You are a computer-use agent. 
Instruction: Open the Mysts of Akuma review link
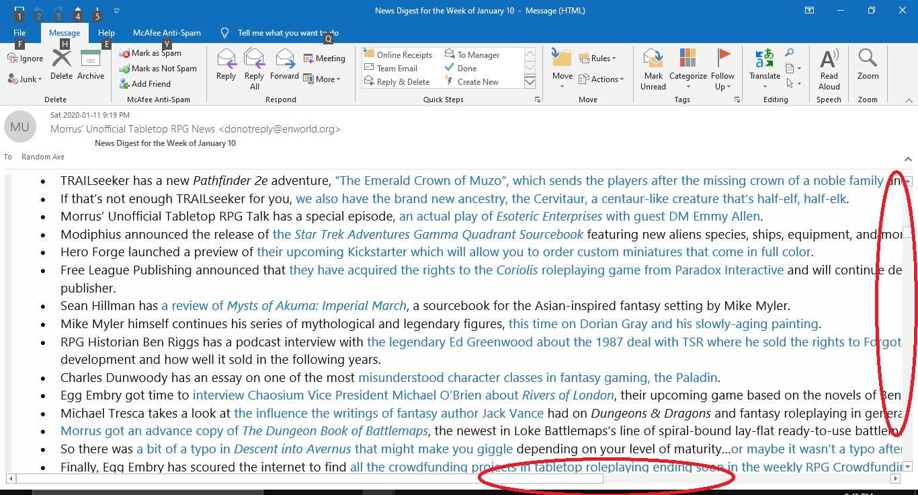tap(284, 306)
